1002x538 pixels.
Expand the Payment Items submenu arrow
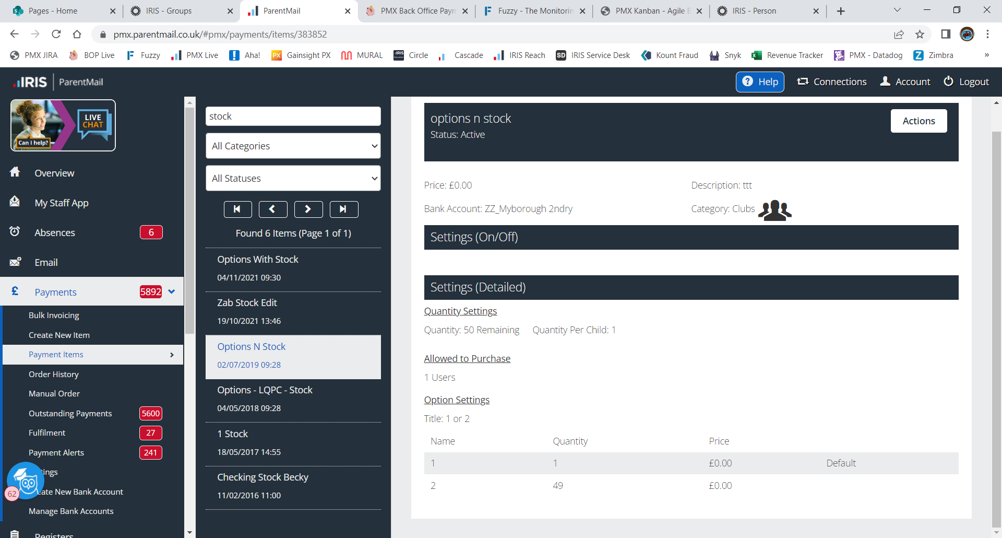[172, 355]
